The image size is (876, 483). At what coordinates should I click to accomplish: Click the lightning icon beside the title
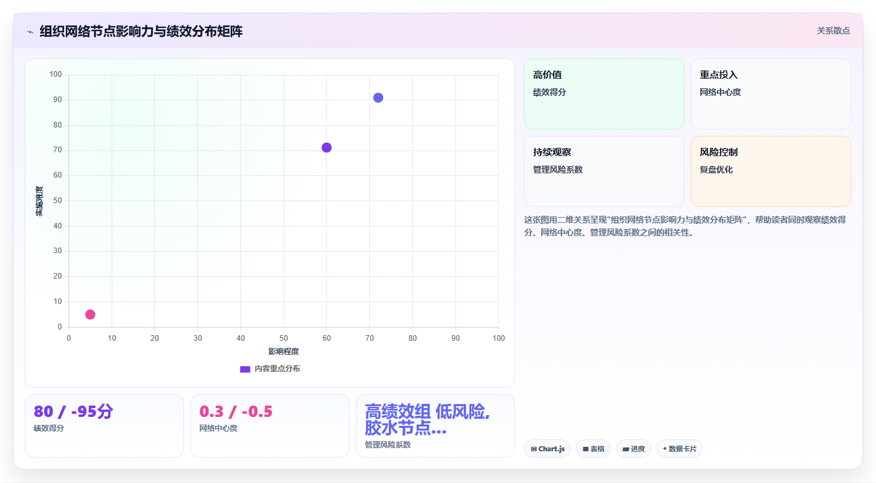[30, 32]
